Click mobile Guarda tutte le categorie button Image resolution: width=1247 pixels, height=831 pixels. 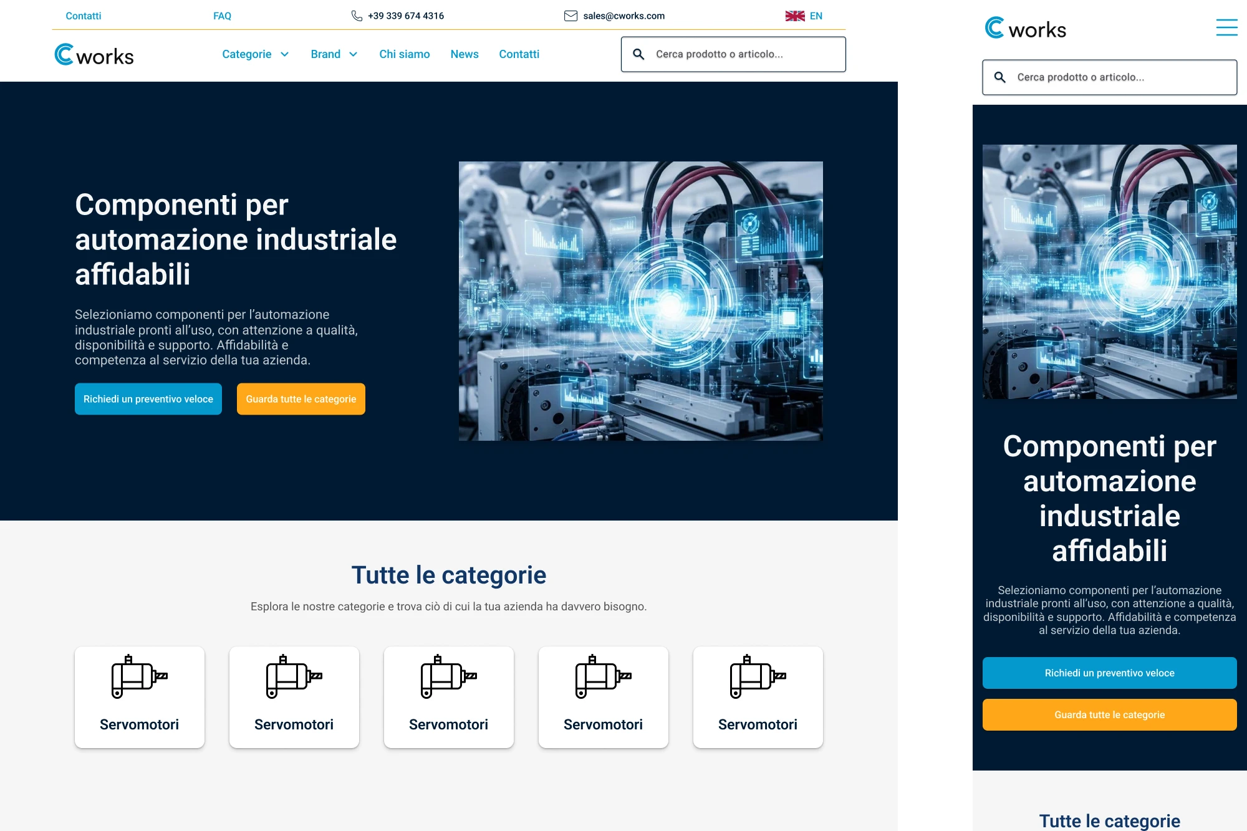(x=1109, y=714)
